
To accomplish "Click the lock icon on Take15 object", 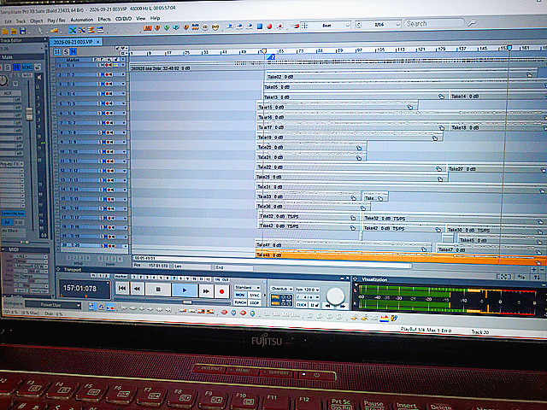I will tap(410, 107).
